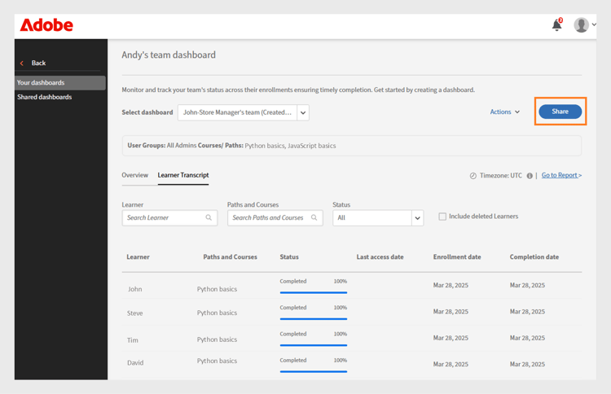Click the timezone info icon
Image resolution: width=611 pixels, height=394 pixels.
[530, 176]
